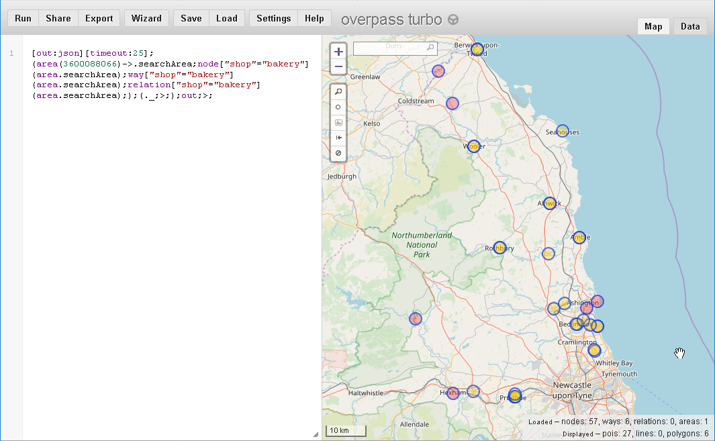Open the Settings menu

pyautogui.click(x=273, y=18)
